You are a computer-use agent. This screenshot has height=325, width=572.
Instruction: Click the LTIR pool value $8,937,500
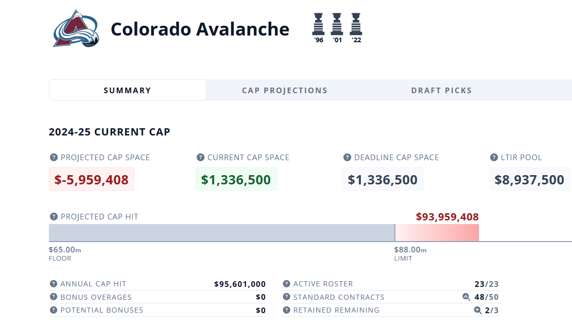tap(529, 179)
